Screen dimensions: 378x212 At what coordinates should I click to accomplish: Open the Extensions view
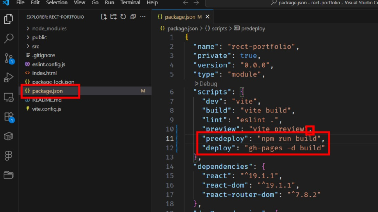click(9, 117)
